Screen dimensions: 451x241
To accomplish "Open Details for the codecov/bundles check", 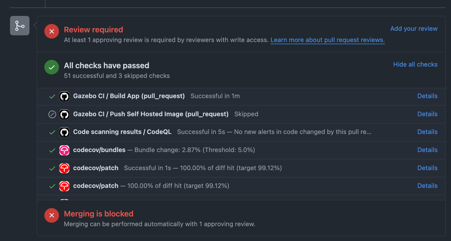I will click(x=427, y=150).
